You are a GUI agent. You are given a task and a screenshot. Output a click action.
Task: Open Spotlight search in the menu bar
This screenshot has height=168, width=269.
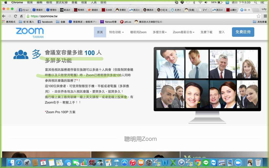tap(256, 2)
